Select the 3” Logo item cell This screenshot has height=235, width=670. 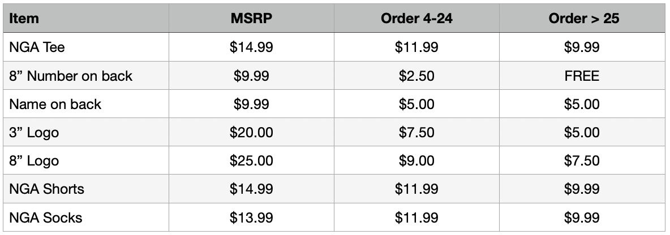[x=34, y=133]
